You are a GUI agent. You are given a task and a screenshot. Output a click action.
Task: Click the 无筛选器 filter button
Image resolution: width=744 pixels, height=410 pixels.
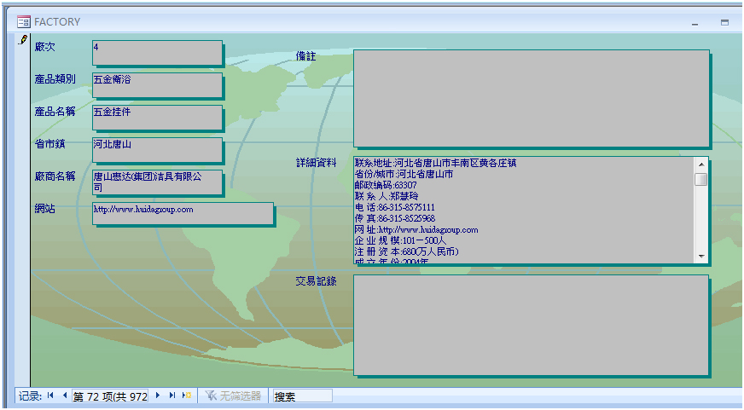233,396
